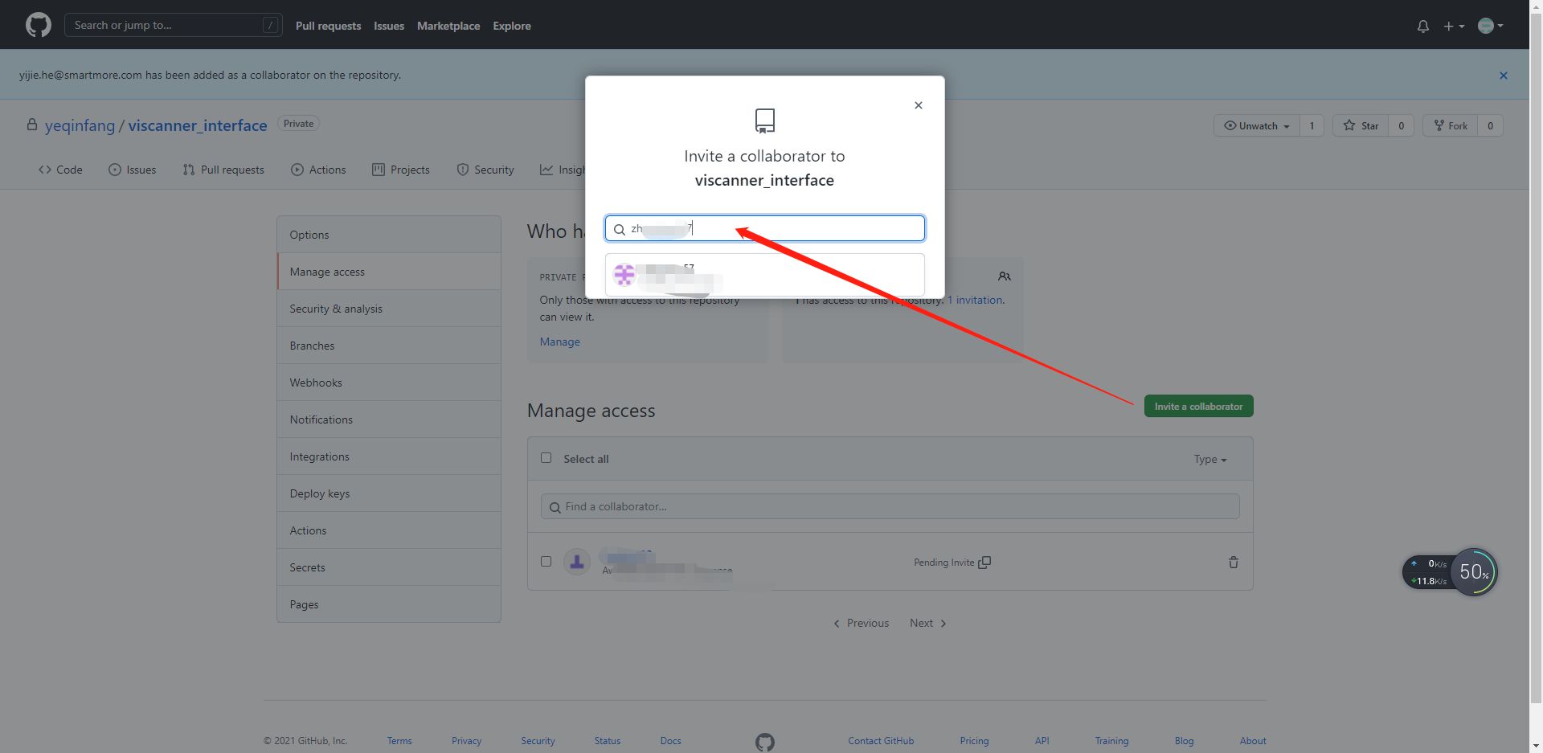
Task: Open Actions settings in sidebar
Action: coord(389,530)
